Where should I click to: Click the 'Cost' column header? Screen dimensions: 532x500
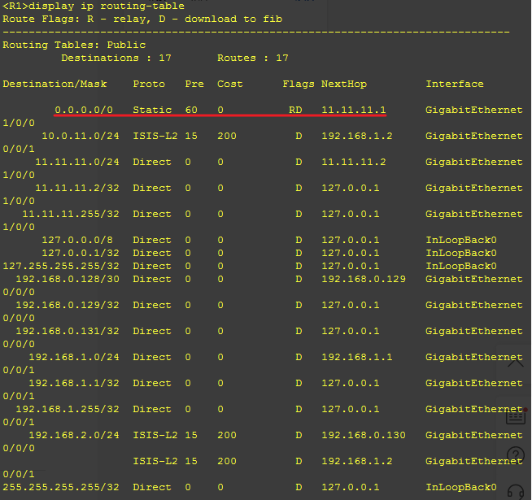pyautogui.click(x=230, y=84)
